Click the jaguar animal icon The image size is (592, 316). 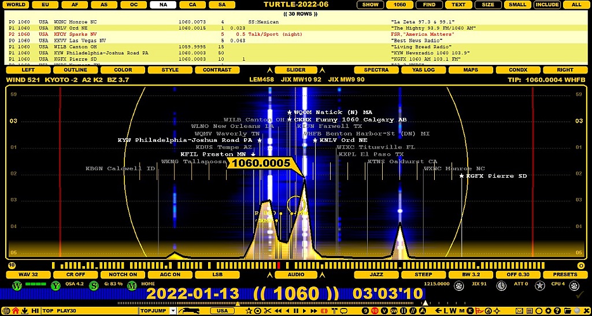189,311
